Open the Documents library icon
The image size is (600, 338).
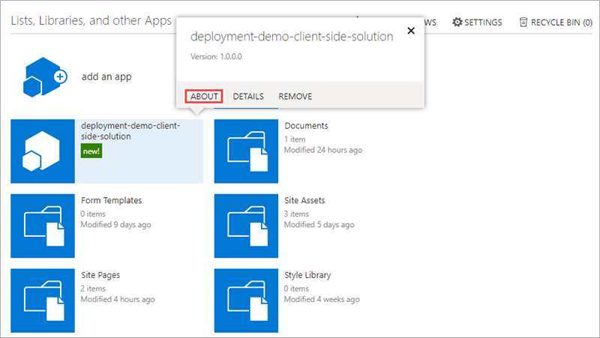click(246, 151)
